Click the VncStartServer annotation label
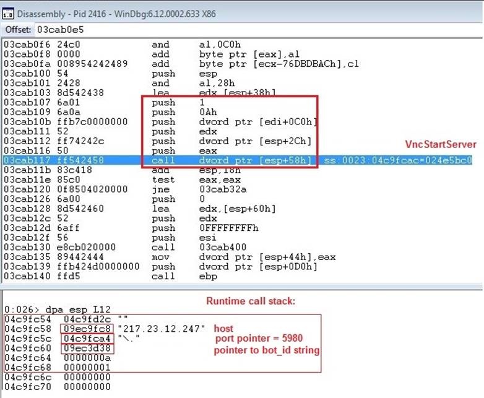The width and height of the screenshot is (484, 398). pos(441,144)
